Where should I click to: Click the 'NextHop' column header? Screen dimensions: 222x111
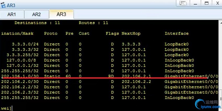(x=131, y=33)
